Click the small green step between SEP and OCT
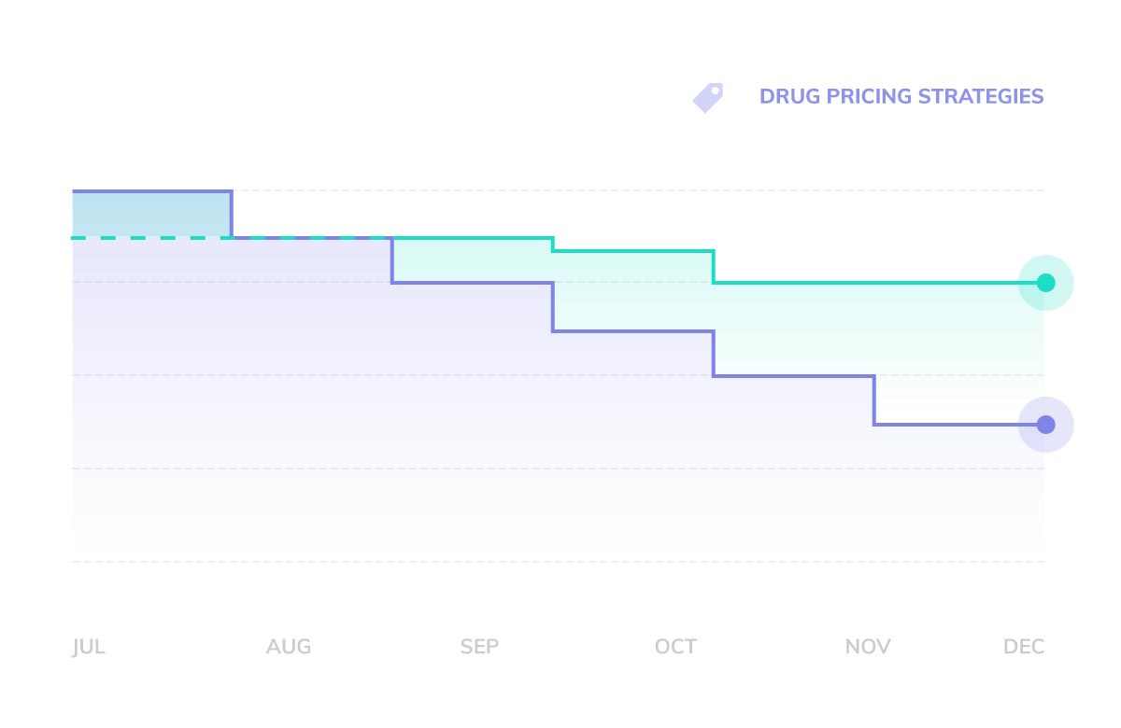Viewport: 1121px width, 728px height. tap(633, 251)
